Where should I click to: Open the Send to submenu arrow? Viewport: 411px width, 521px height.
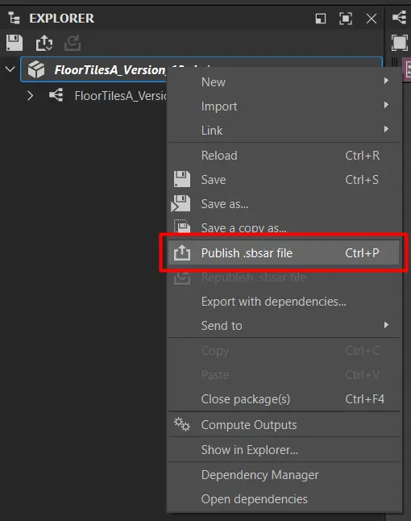[386, 325]
